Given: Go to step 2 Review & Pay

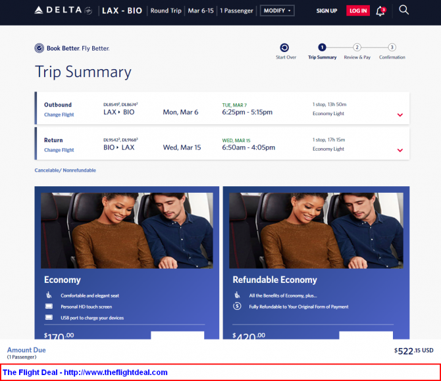Looking at the screenshot, I should click(357, 47).
